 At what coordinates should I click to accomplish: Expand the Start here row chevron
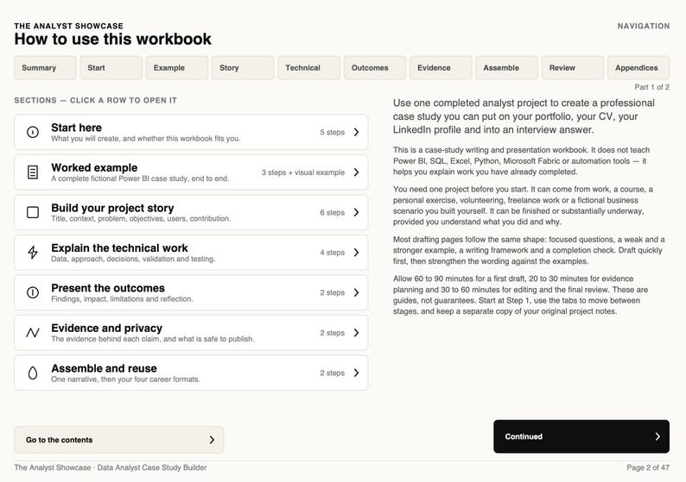tap(356, 132)
